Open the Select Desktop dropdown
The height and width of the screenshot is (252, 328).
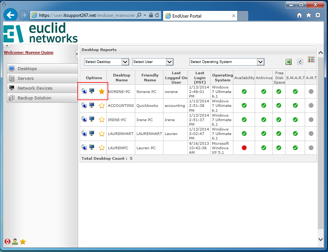(107, 62)
